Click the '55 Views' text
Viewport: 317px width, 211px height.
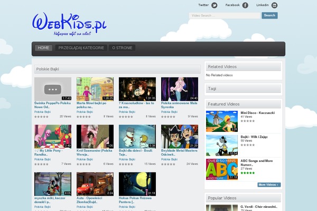coord(246,141)
